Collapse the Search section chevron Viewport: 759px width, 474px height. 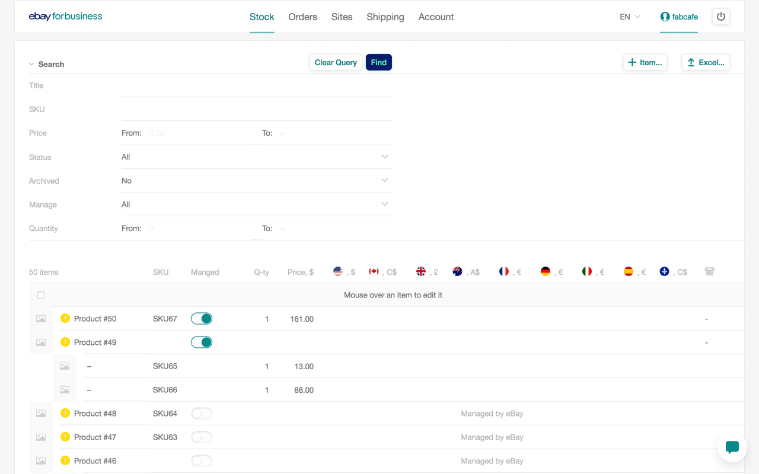pos(30,63)
